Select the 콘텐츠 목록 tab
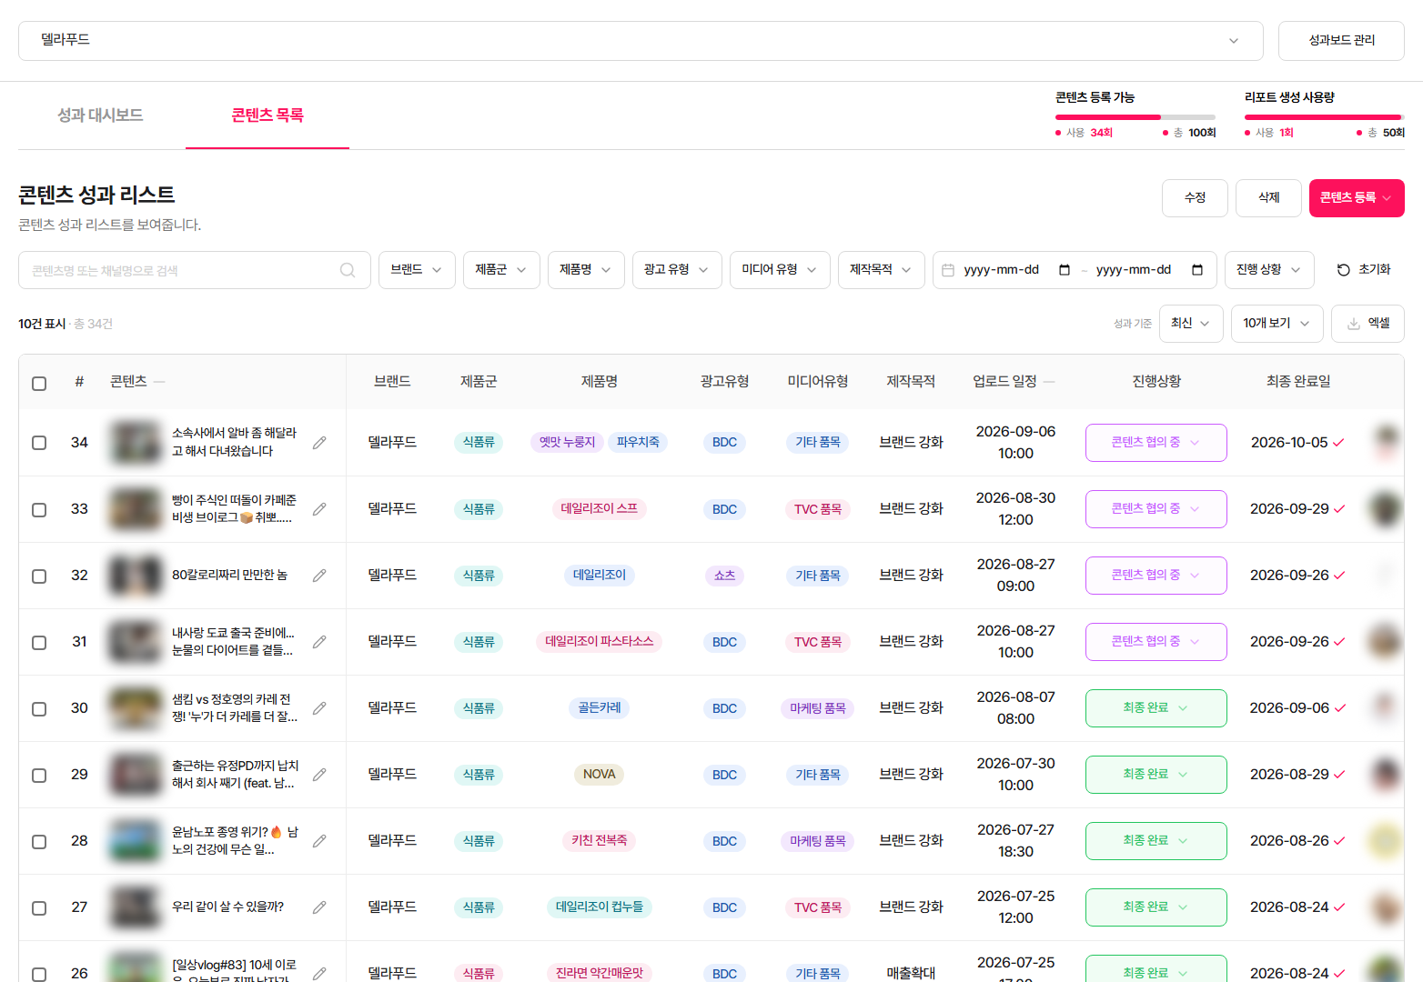The height and width of the screenshot is (982, 1423). click(267, 115)
